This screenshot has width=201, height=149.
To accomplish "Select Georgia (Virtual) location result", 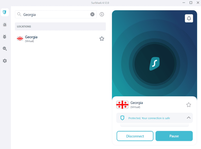I will [x=60, y=39].
